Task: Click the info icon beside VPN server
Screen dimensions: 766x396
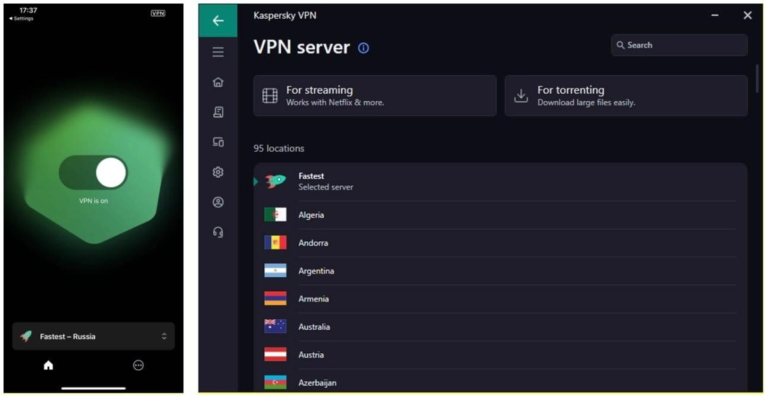Action: click(x=363, y=48)
